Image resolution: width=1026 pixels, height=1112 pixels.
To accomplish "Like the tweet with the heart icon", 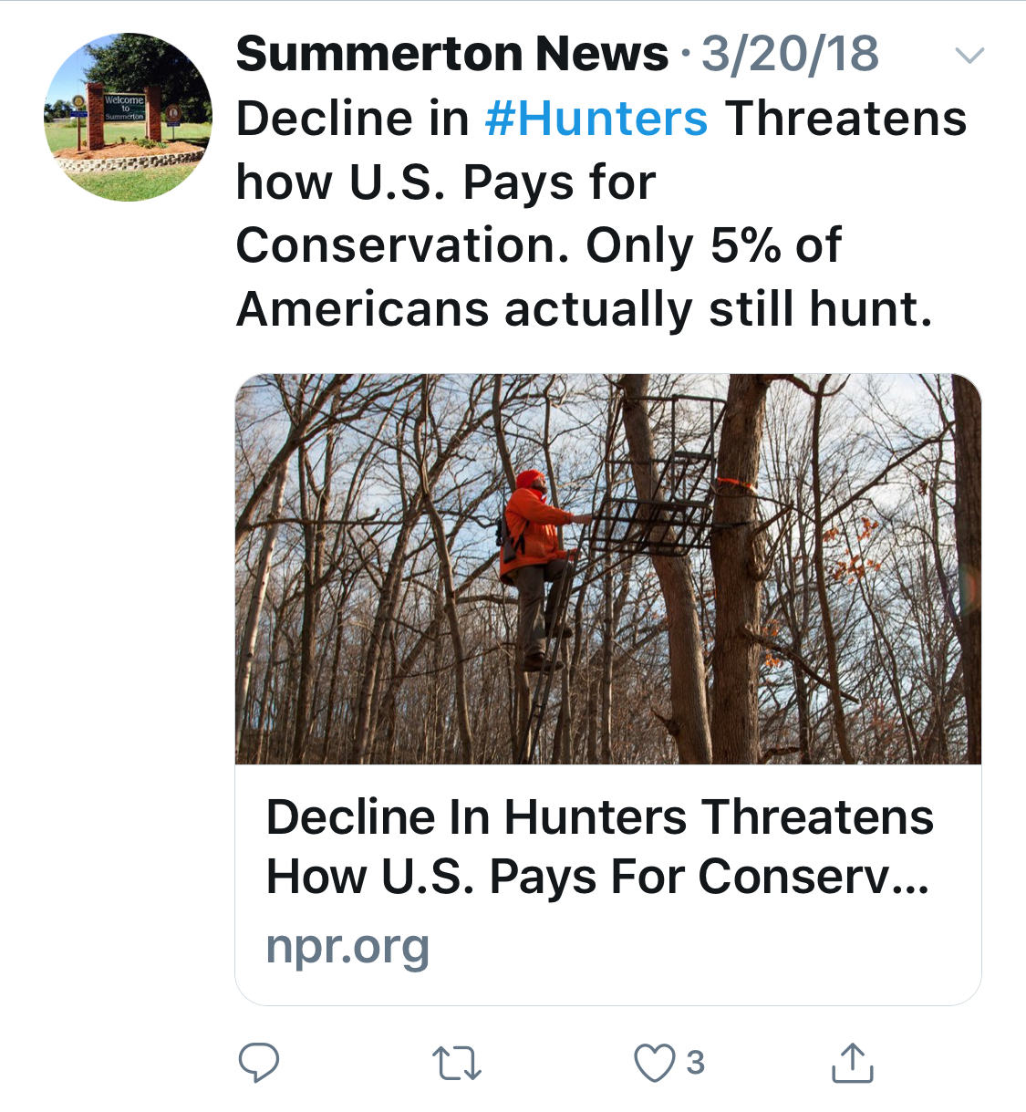I will point(654,1064).
